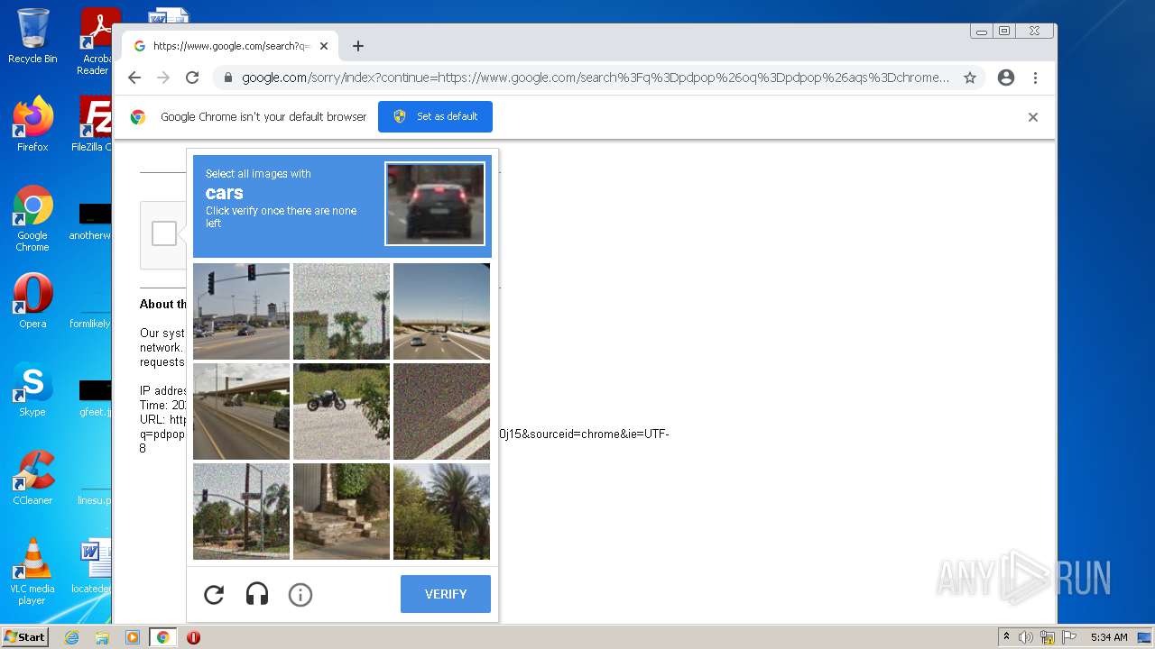1155x649 pixels.
Task: Open a new tab with the plus button
Action: click(x=358, y=46)
